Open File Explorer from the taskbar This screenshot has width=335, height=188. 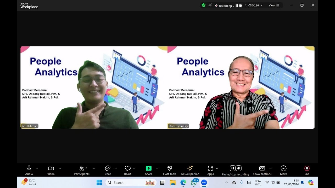coord(173,183)
